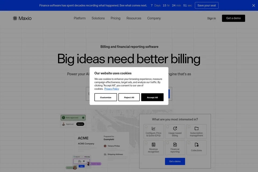Reject all cookies
258x172 pixels.
(x=129, y=97)
